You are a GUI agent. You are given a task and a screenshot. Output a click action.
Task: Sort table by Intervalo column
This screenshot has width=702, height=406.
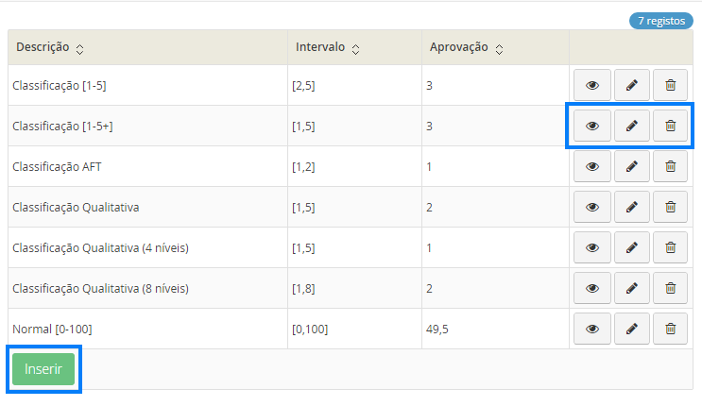pyautogui.click(x=355, y=48)
